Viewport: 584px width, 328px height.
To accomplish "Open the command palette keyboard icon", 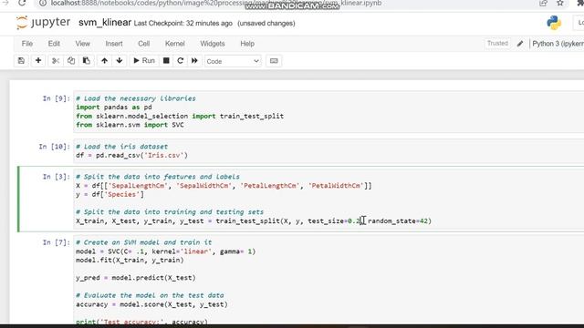I will click(274, 61).
